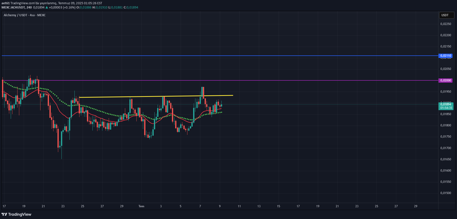This screenshot has width=457, height=219.
Task: Click the 0,01950 price axis label
Action: (446, 92)
